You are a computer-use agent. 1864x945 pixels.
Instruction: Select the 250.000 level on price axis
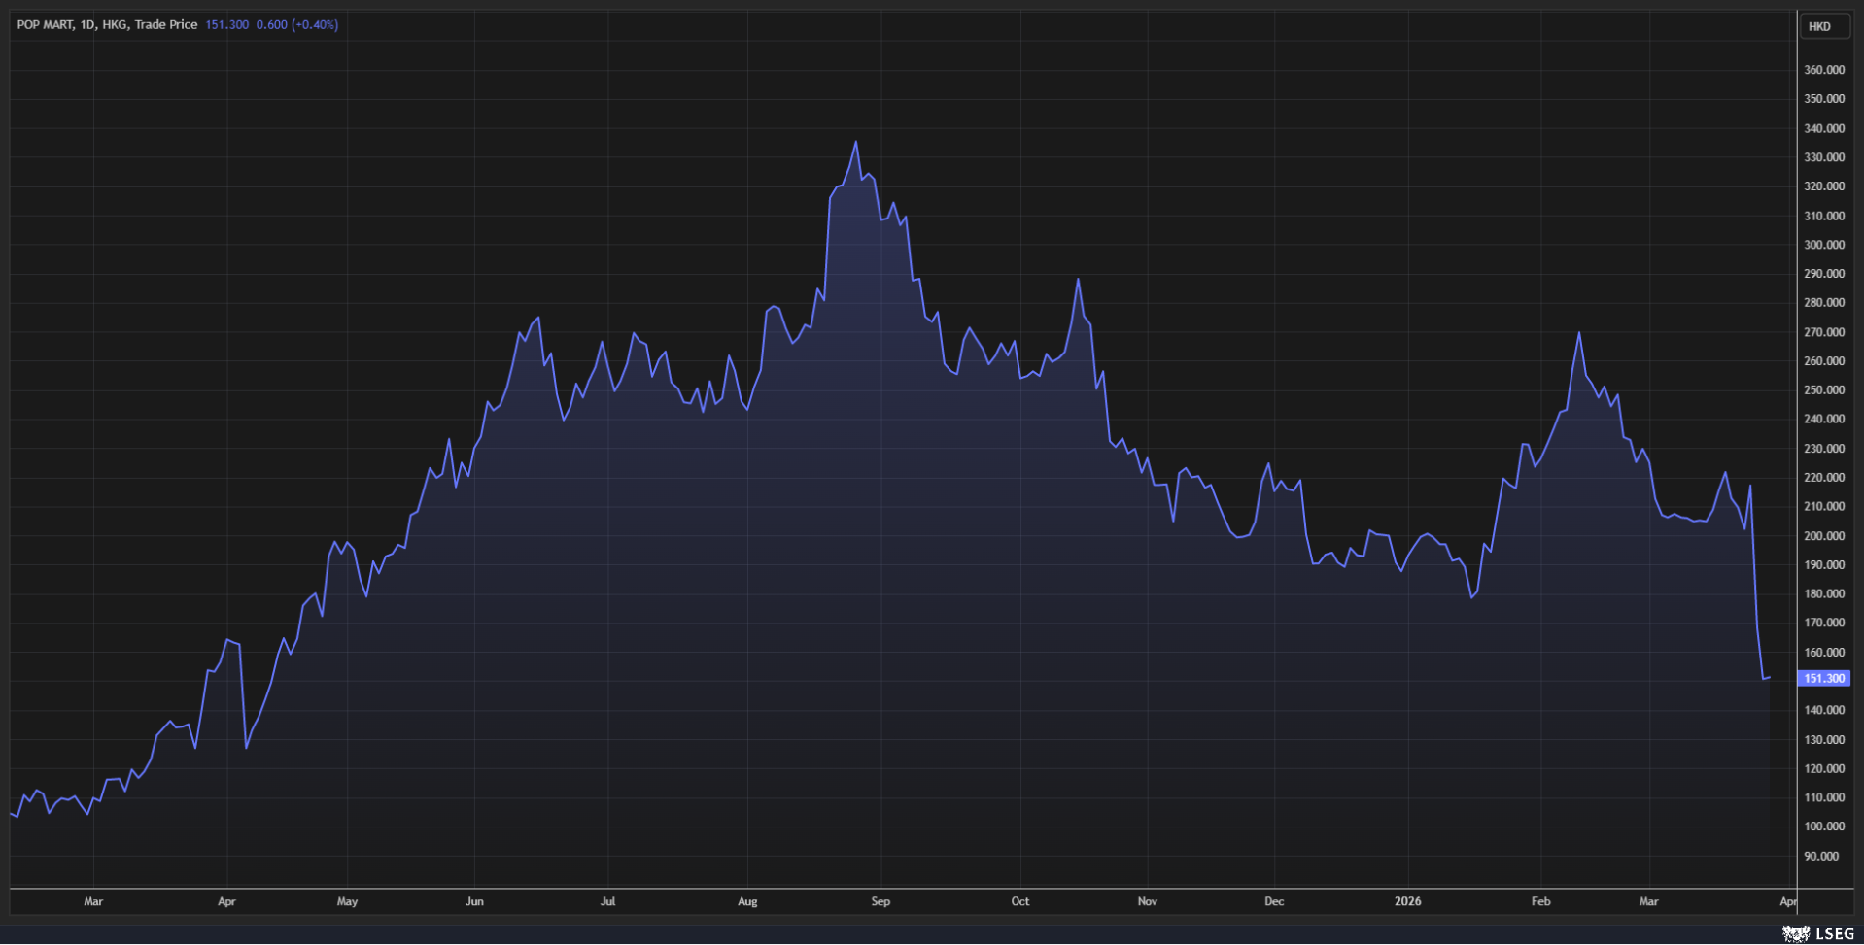point(1823,390)
